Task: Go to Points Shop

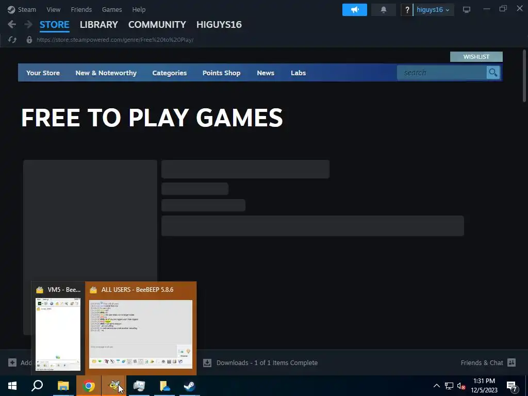Action: click(x=221, y=73)
